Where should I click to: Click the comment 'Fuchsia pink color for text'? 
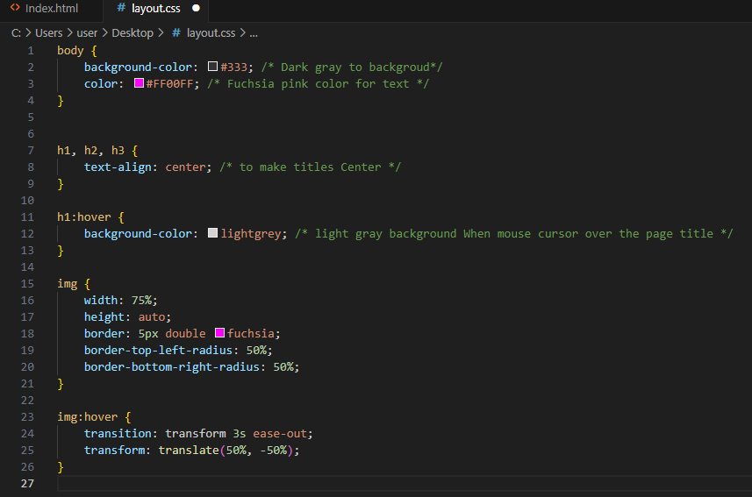318,84
